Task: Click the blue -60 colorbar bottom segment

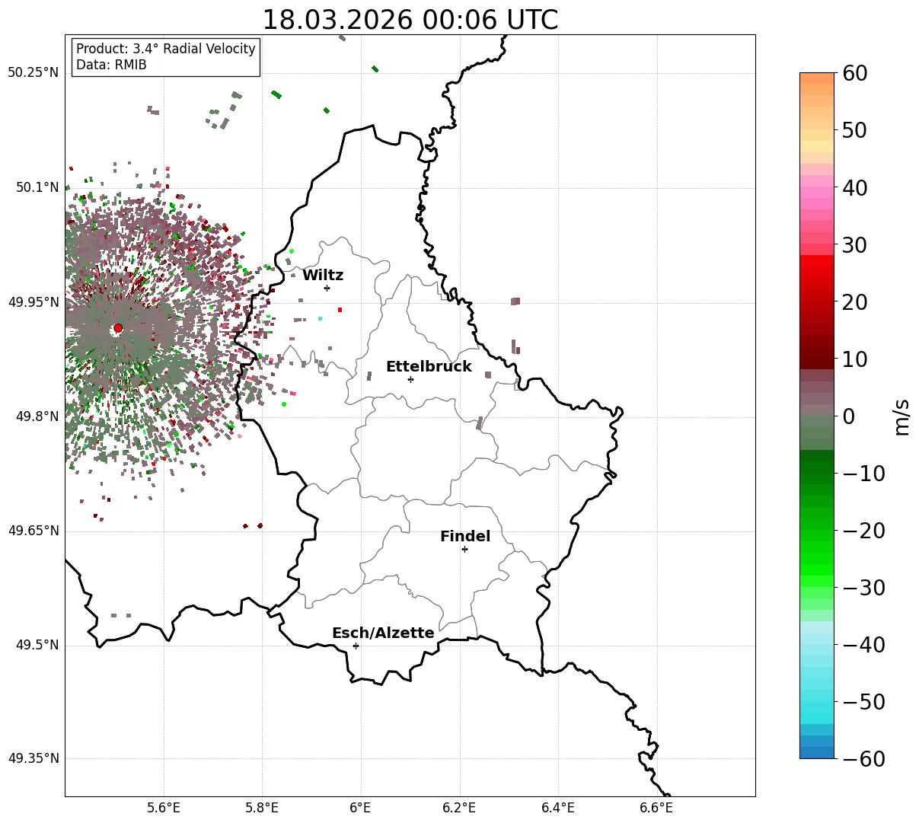Action: tap(817, 752)
